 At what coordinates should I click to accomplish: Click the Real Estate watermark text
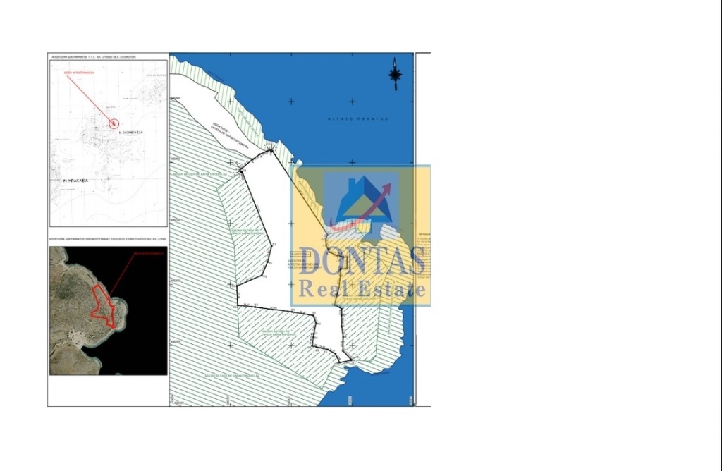pyautogui.click(x=362, y=288)
